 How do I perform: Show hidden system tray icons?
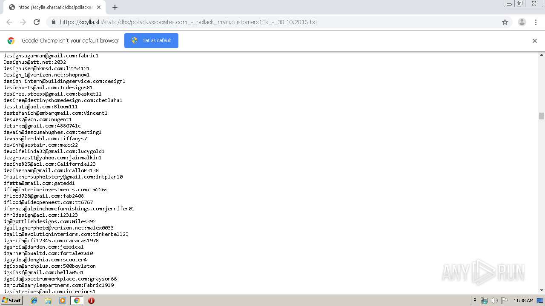point(475,300)
